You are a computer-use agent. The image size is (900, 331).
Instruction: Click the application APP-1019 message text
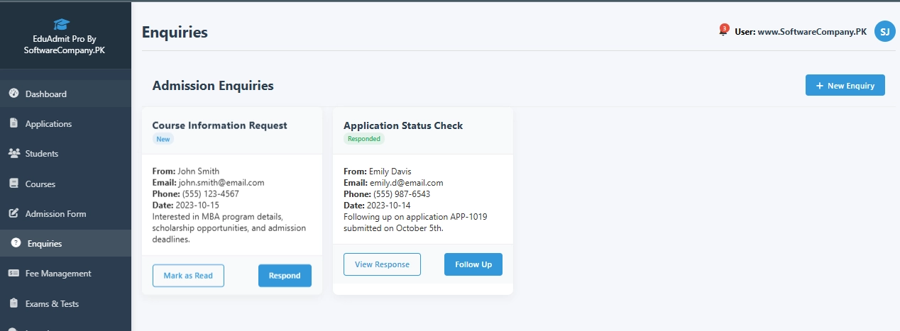click(415, 222)
